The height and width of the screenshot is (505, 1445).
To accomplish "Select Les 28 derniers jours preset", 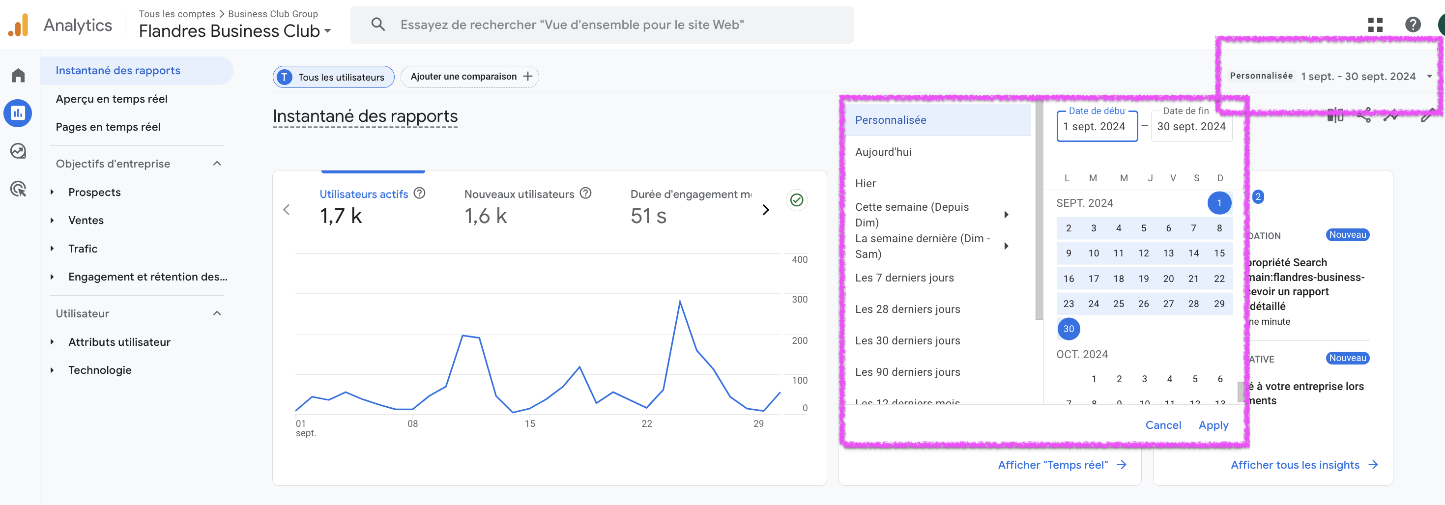I will (907, 309).
